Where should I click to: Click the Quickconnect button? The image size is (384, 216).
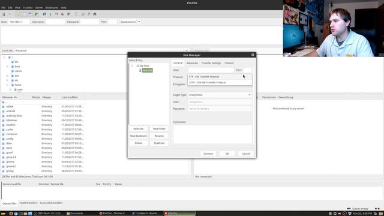pos(128,22)
